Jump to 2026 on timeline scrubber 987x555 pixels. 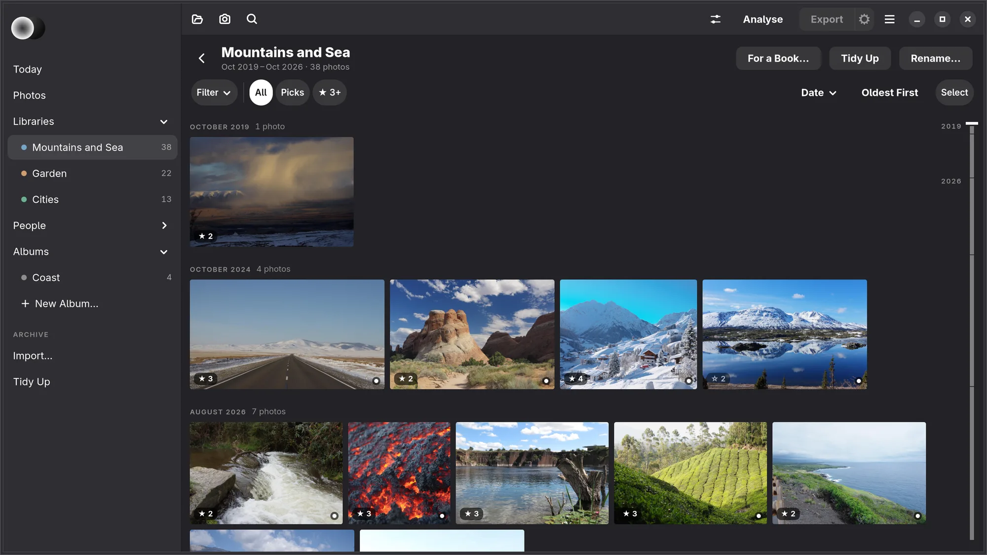click(x=950, y=181)
